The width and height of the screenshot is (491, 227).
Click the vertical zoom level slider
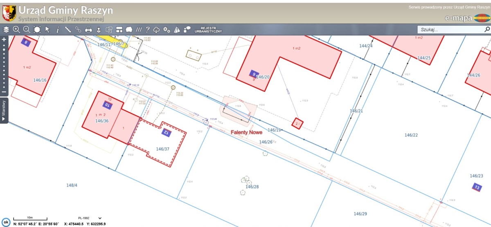tap(4, 65)
